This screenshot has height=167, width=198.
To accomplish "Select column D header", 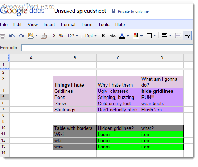I will (162, 58).
